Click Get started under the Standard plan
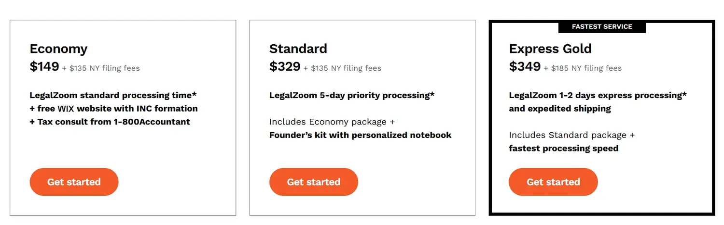 pos(314,182)
